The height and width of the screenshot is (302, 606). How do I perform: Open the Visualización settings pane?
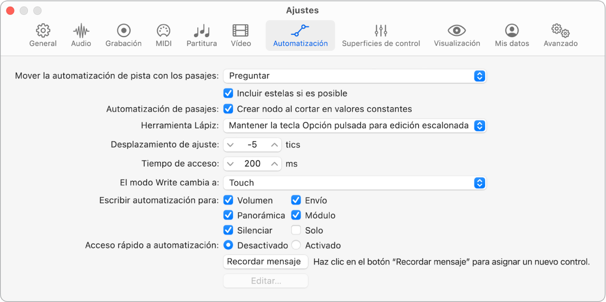tap(456, 35)
